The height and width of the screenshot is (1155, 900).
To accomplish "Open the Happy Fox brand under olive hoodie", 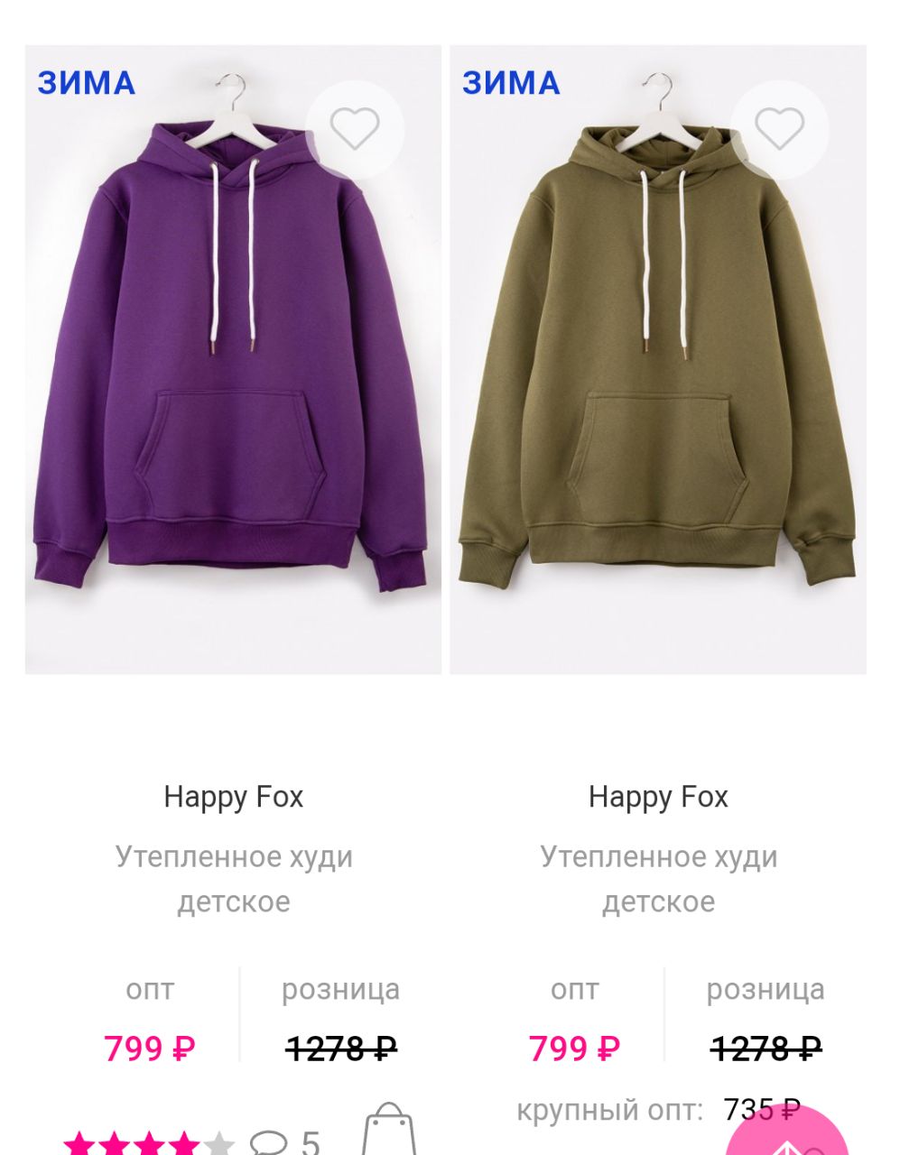I will click(x=658, y=797).
